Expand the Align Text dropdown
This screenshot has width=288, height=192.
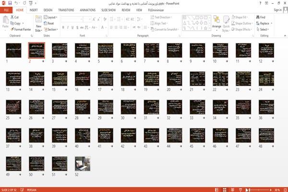click(x=159, y=24)
